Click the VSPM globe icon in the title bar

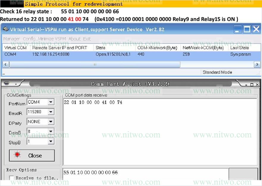tap(6, 29)
